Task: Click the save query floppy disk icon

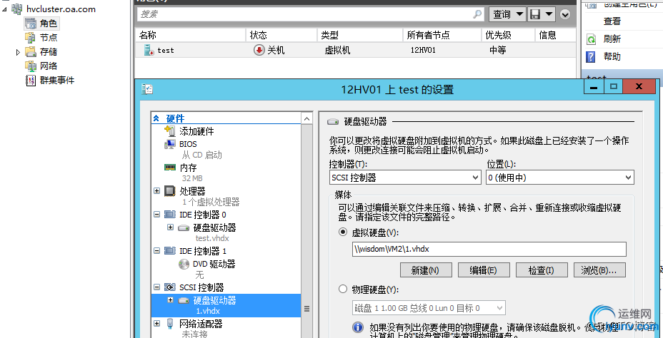Action: point(535,14)
